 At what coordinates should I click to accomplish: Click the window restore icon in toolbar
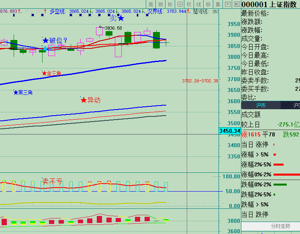227,4
